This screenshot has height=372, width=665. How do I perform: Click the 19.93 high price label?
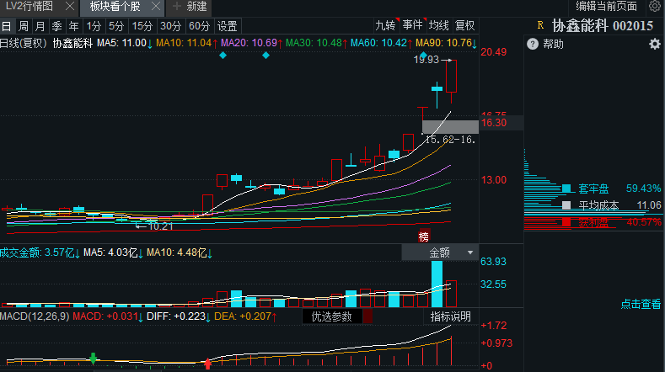[x=426, y=60]
